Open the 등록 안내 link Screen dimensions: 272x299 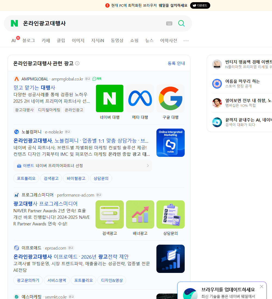tap(176, 63)
